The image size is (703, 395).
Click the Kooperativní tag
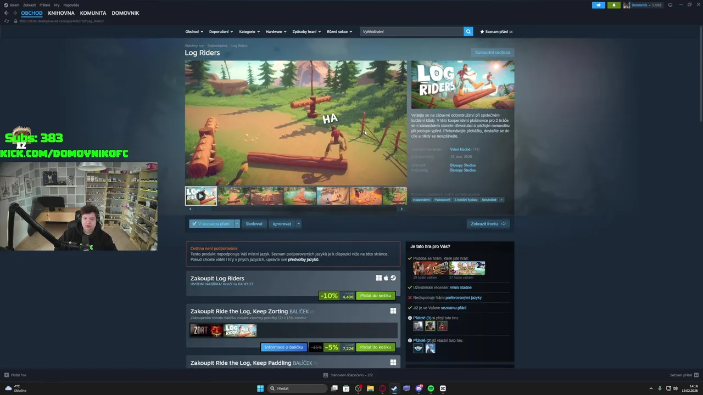click(421, 200)
